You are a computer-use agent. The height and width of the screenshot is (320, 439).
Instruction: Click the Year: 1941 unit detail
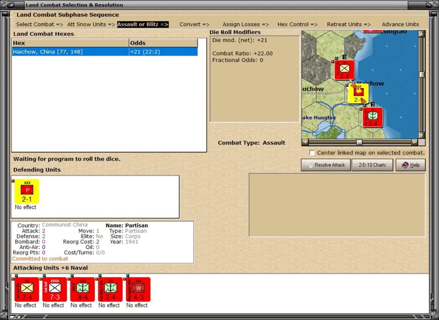[124, 242]
